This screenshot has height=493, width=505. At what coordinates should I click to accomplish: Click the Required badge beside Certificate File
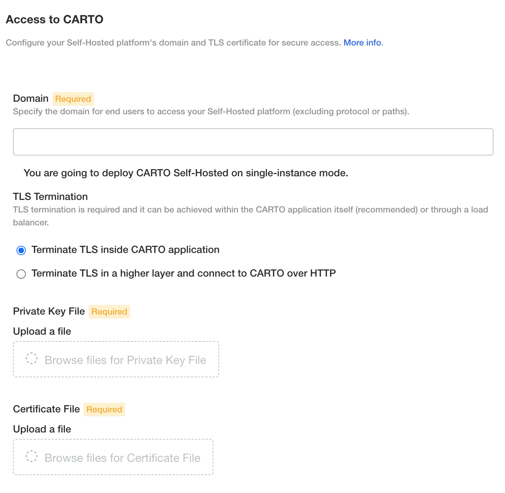coord(104,410)
